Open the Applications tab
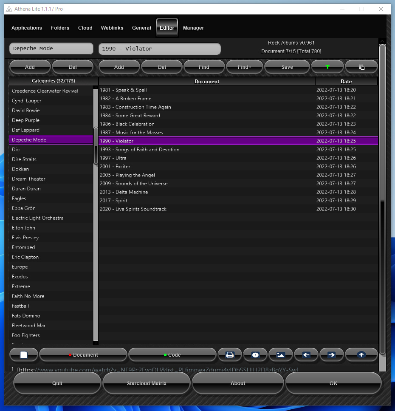395x411 pixels. pyautogui.click(x=27, y=28)
